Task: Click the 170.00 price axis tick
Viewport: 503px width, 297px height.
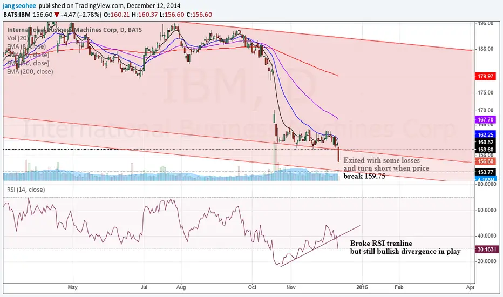Action: click(485, 111)
